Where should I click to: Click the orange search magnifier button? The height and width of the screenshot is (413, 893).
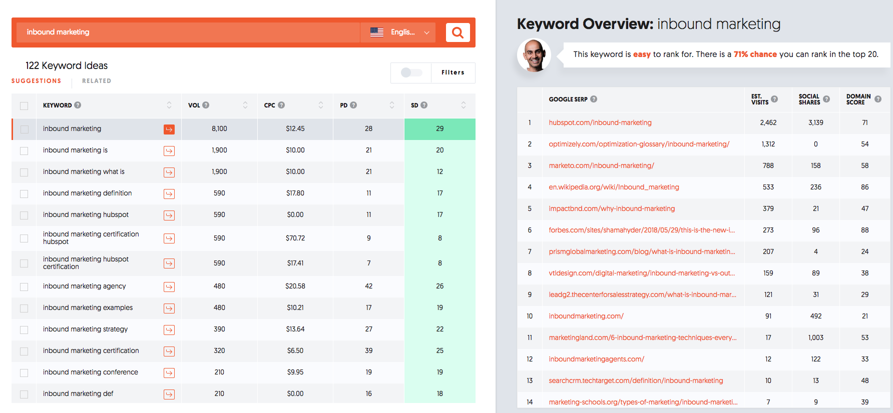[x=458, y=32]
